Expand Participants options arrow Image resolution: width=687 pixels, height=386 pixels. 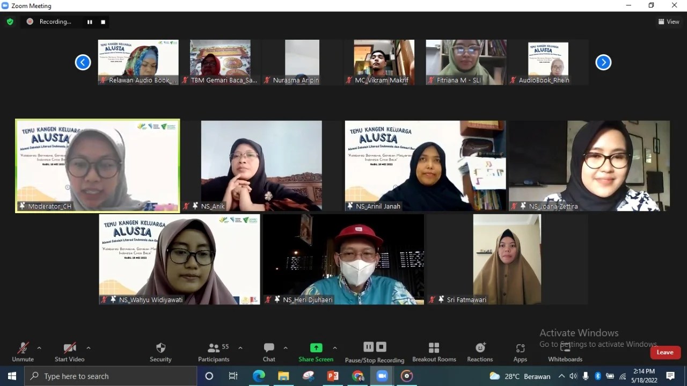tap(240, 348)
